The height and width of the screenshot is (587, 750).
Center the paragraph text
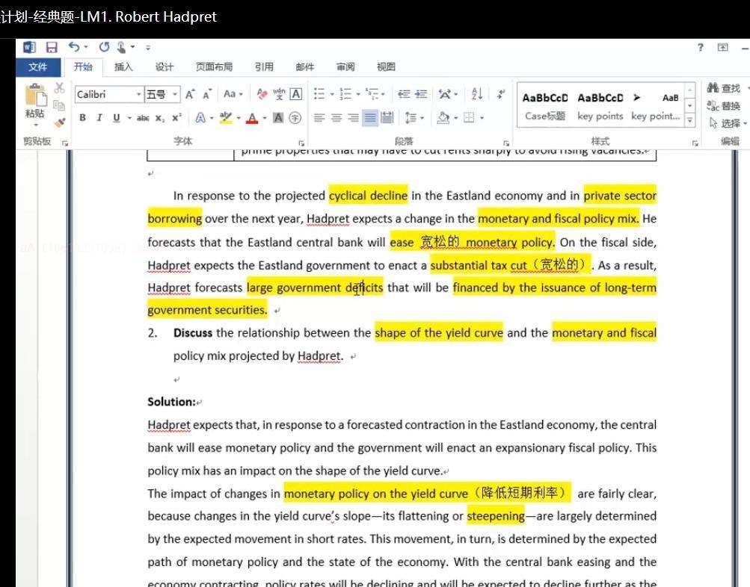pos(336,118)
